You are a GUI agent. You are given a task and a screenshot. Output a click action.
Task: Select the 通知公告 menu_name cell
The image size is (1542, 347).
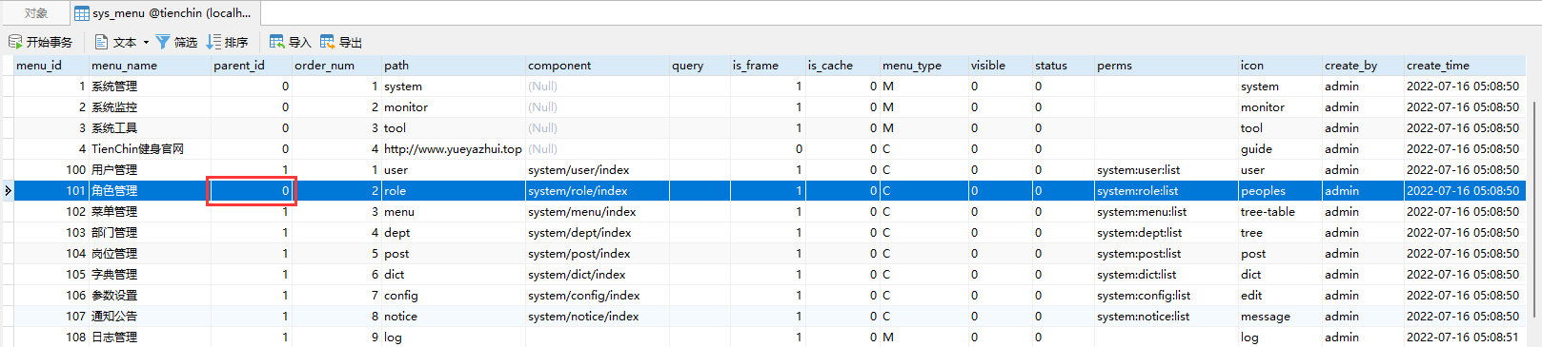point(150,317)
